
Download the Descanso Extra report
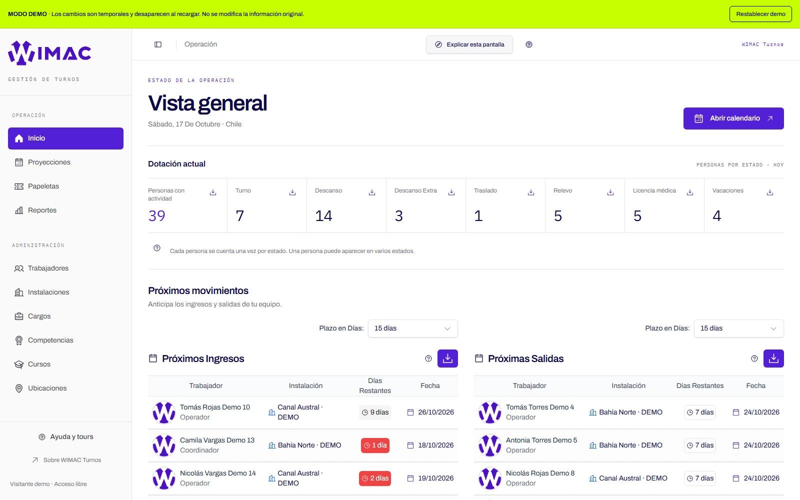pyautogui.click(x=451, y=192)
